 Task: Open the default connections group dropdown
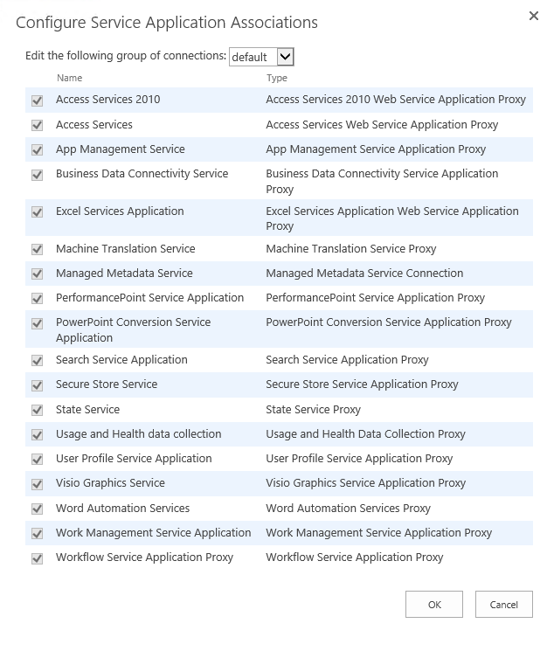tap(261, 57)
